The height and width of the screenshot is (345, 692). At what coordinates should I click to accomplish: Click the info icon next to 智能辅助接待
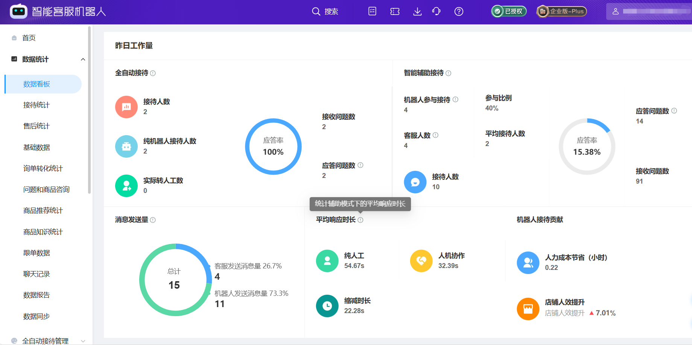pos(448,73)
